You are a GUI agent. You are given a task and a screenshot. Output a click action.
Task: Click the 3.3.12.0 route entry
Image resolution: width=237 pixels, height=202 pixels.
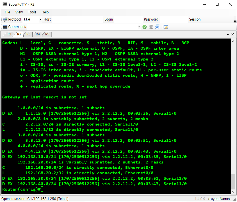89,140
